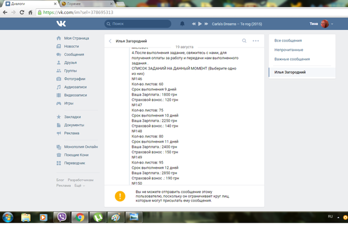Open Viber from the Windows taskbar
348x240 pixels.
pos(62,217)
